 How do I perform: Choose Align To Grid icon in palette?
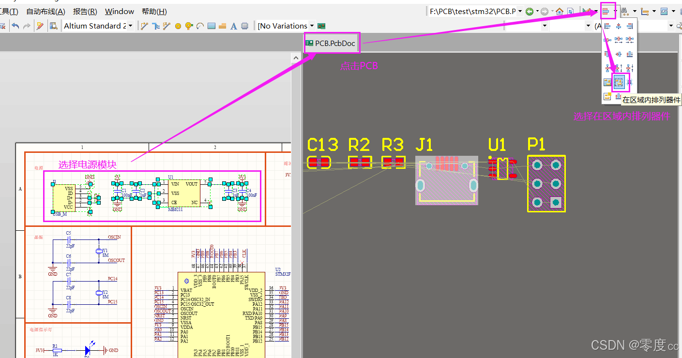(629, 82)
